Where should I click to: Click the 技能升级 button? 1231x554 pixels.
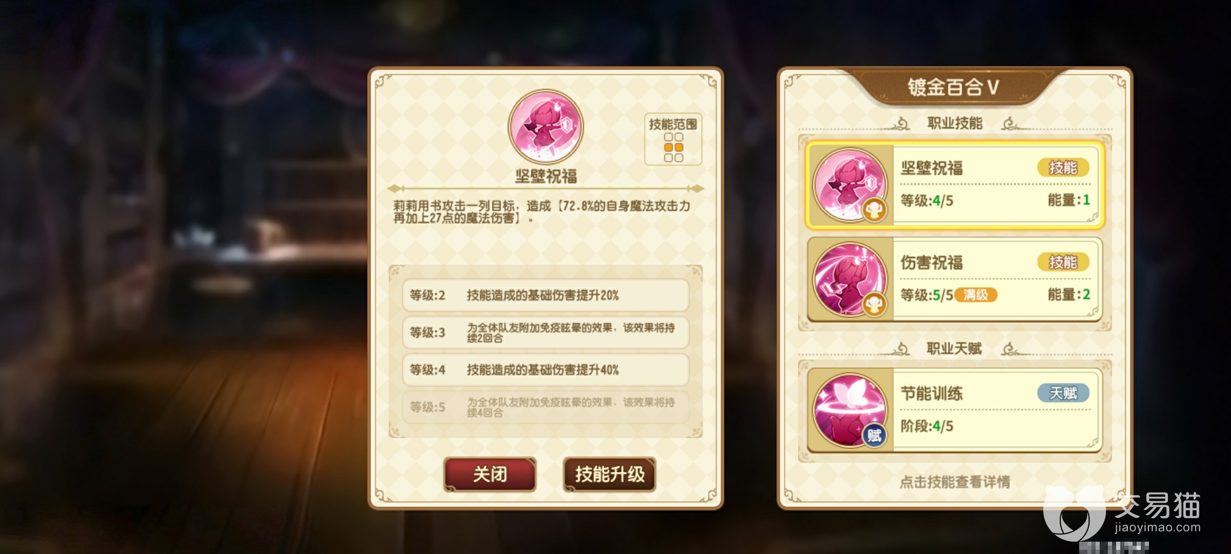click(x=609, y=474)
